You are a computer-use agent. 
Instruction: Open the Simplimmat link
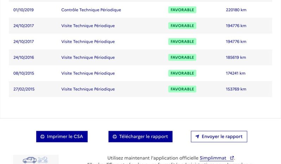pyautogui.click(x=213, y=158)
